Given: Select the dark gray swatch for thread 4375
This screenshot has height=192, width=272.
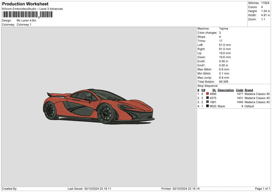Looking at the screenshot, I should point(208,98).
